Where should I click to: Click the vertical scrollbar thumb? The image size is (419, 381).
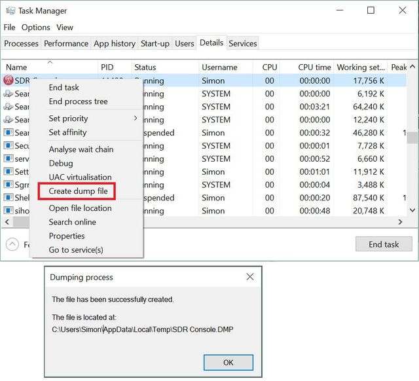412,138
